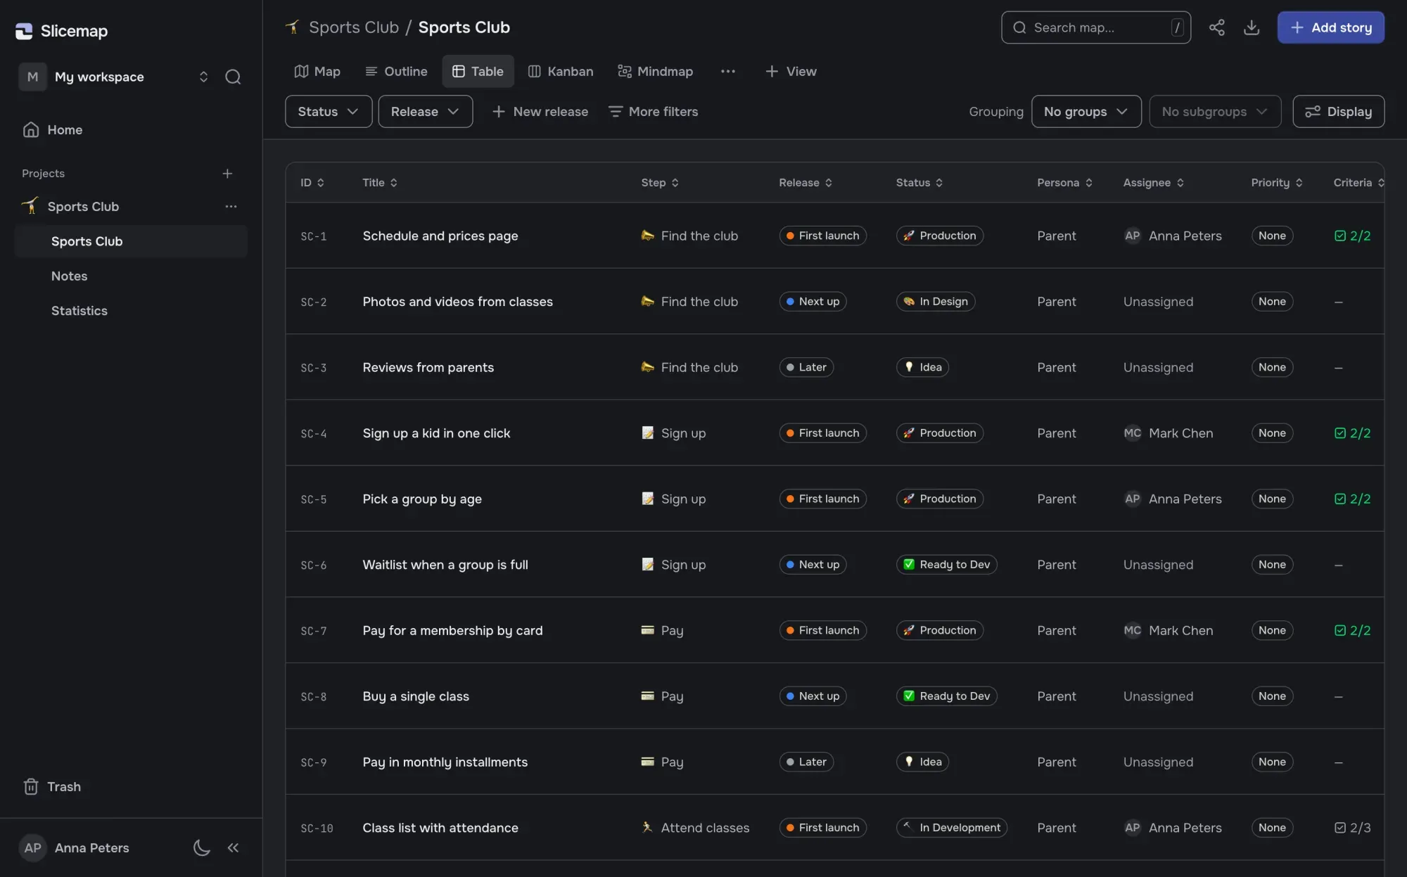Sort table by Assignee column
This screenshot has height=877, width=1407.
pos(1154,183)
